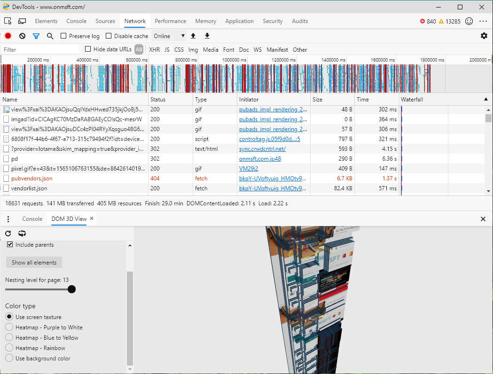Image resolution: width=493 pixels, height=374 pixels.
Task: Check Hide data URLs option
Action: (x=88, y=49)
